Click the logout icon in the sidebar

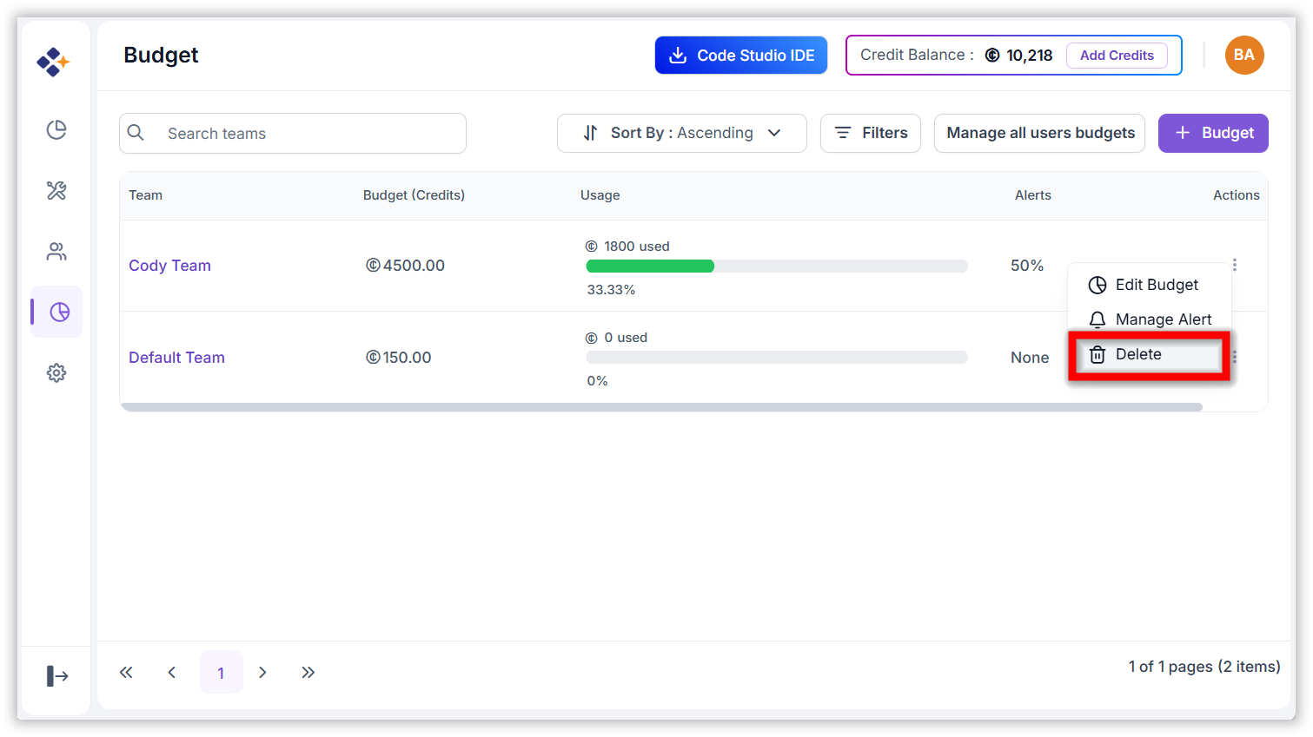(57, 675)
